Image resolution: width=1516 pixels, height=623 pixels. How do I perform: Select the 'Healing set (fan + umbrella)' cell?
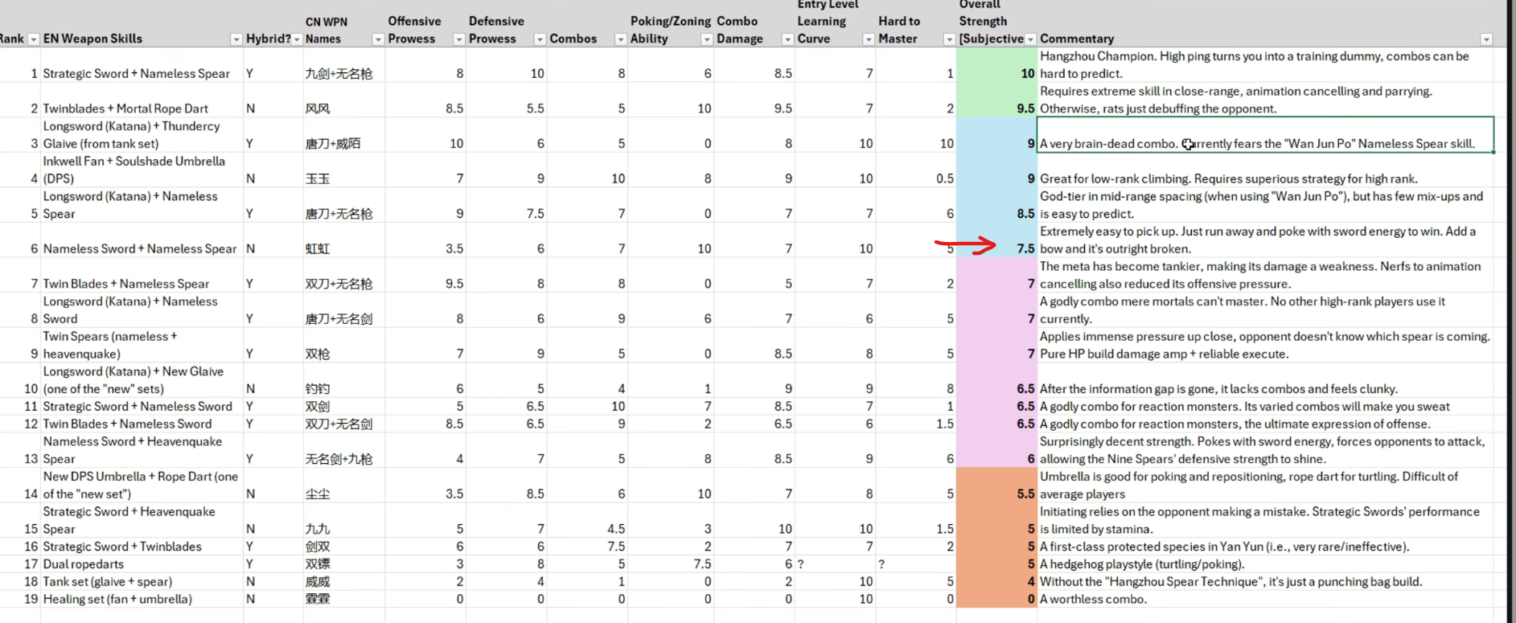(x=142, y=600)
